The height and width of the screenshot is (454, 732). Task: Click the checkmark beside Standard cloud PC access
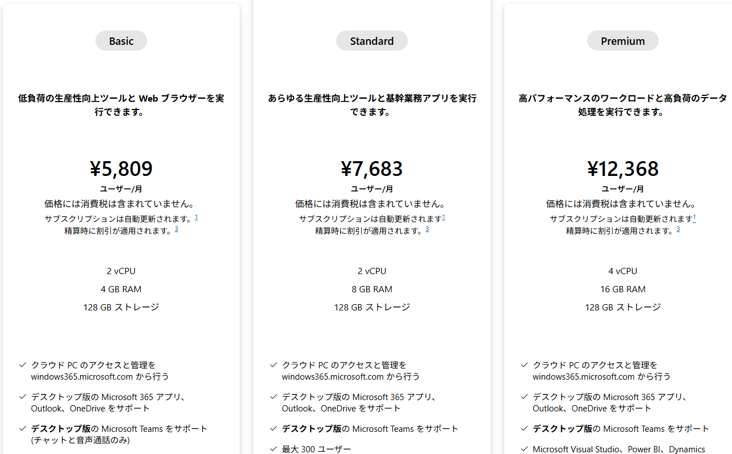pos(273,365)
